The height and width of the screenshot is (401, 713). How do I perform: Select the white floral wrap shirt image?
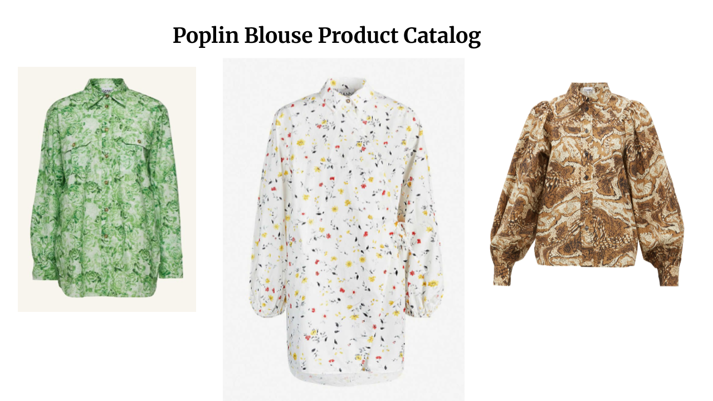[x=344, y=229]
